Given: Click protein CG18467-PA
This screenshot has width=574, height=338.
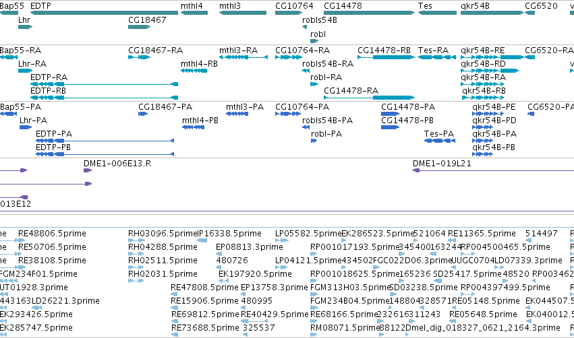Looking at the screenshot, I should pos(143,114).
